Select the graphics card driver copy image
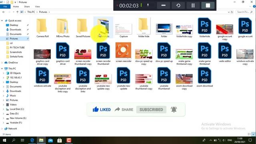 coord(42,54)
